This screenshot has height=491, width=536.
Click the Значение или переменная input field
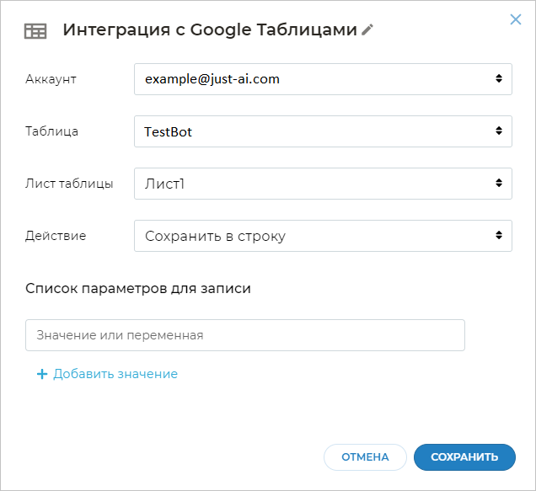[245, 335]
